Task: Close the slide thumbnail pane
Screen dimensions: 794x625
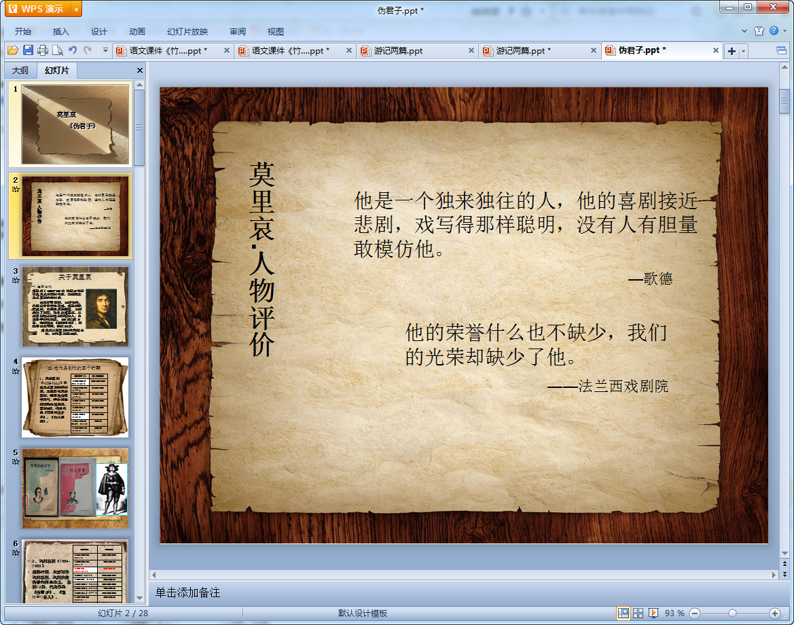Action: 140,71
